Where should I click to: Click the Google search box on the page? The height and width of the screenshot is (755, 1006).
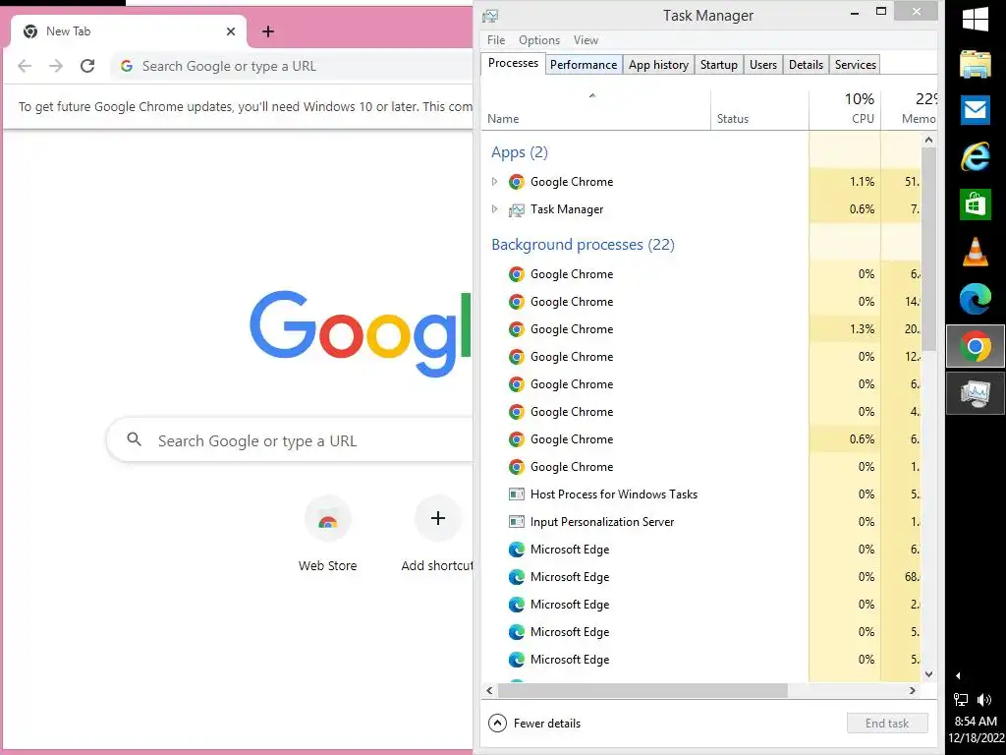(290, 439)
